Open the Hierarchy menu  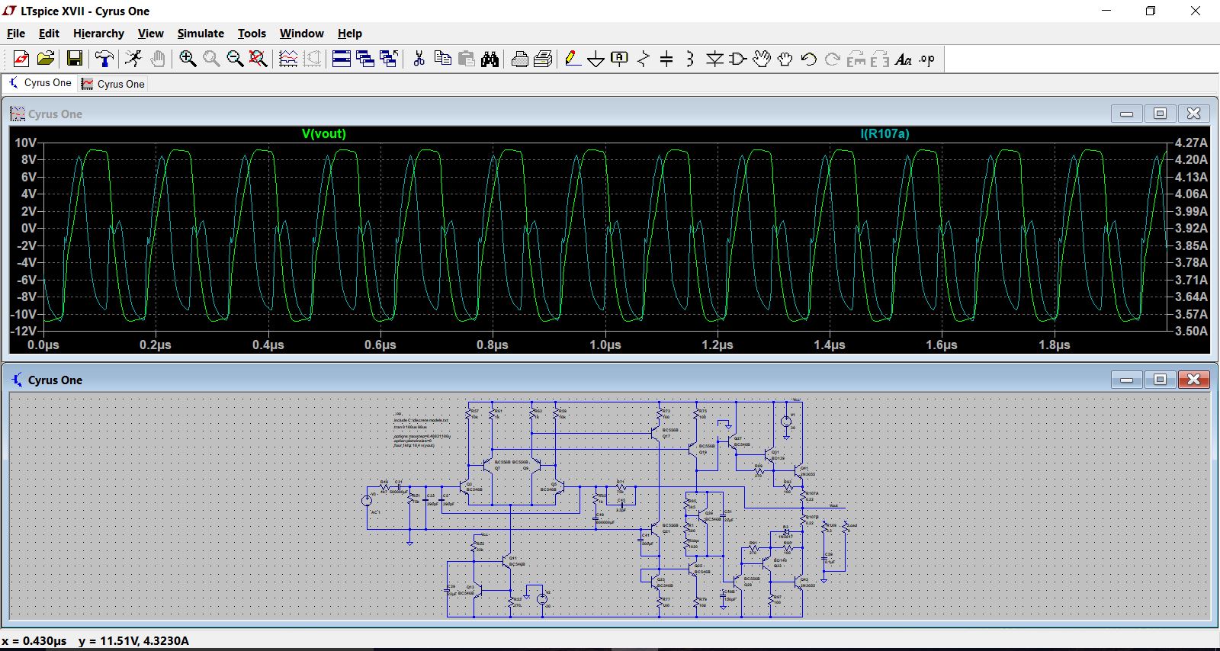pyautogui.click(x=98, y=34)
